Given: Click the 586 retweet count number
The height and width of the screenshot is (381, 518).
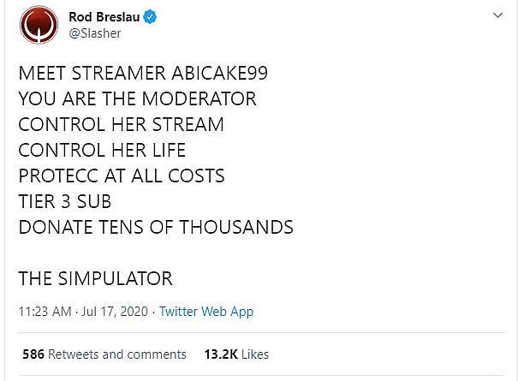Looking at the screenshot, I should coord(33,354).
